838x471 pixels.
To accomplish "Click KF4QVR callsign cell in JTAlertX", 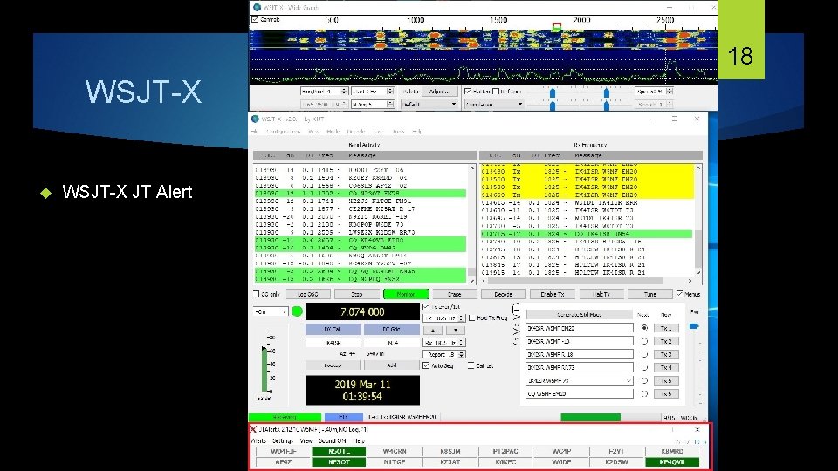I will point(672,462).
